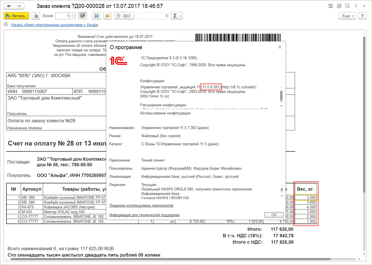The height and width of the screenshot is (265, 372).
Task: Select version text 11.5.8.267 in dialog
Action: coord(211,87)
